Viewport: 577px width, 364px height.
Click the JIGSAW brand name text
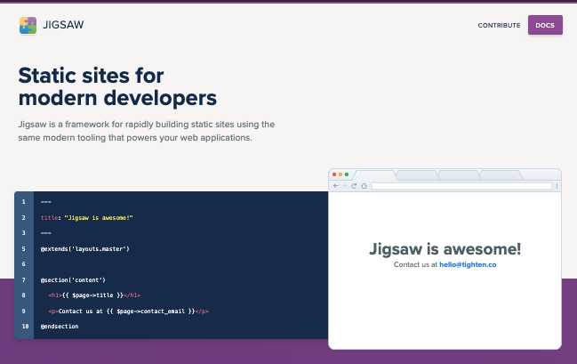coord(63,25)
